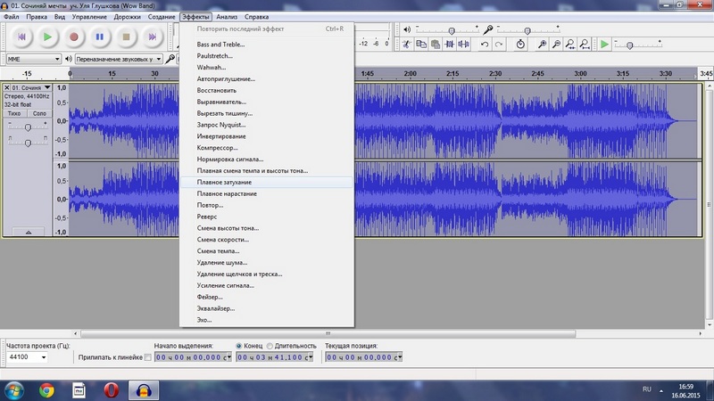
Task: Click the Copy icon in edit toolbar
Action: (x=421, y=44)
